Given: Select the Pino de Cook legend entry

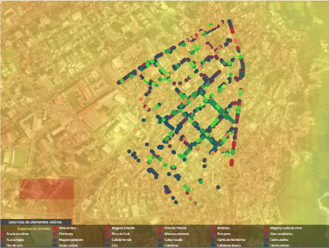Looking at the screenshot, I should (121, 234).
